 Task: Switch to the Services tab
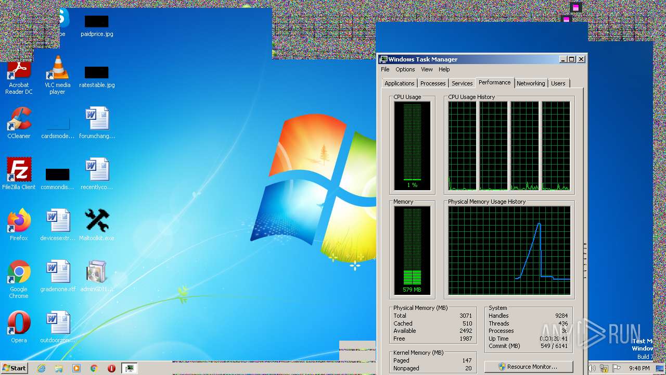pyautogui.click(x=462, y=83)
